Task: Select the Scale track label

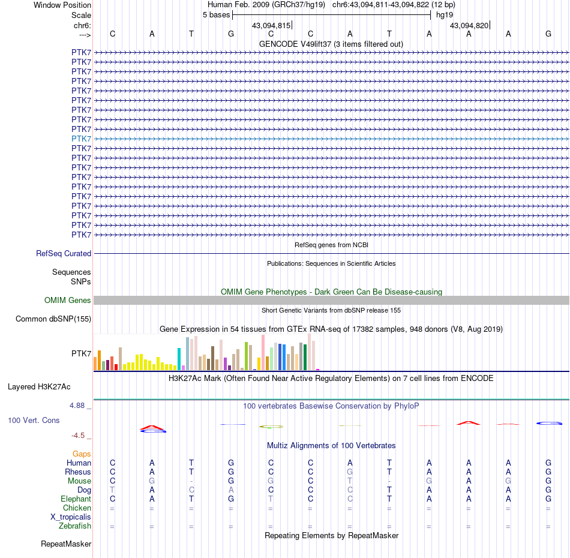Action: click(81, 15)
